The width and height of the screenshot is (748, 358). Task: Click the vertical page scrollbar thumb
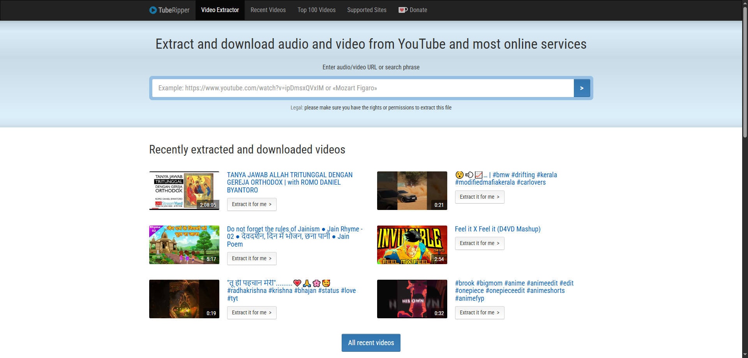745,72
